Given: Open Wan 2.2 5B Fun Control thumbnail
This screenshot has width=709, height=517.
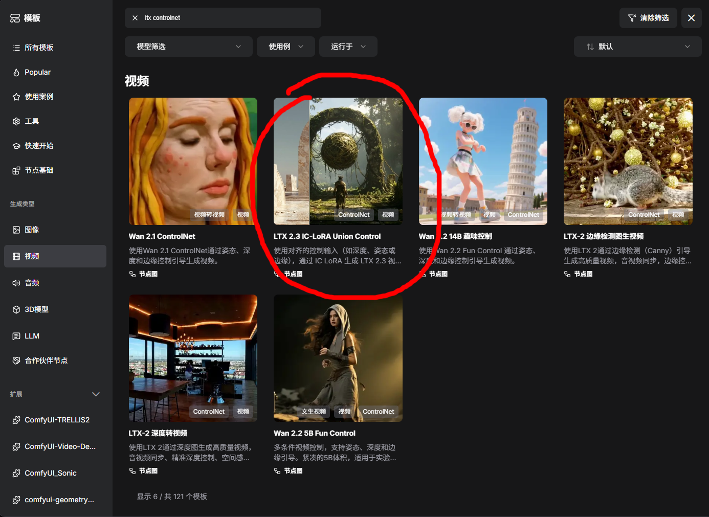Looking at the screenshot, I should (338, 358).
